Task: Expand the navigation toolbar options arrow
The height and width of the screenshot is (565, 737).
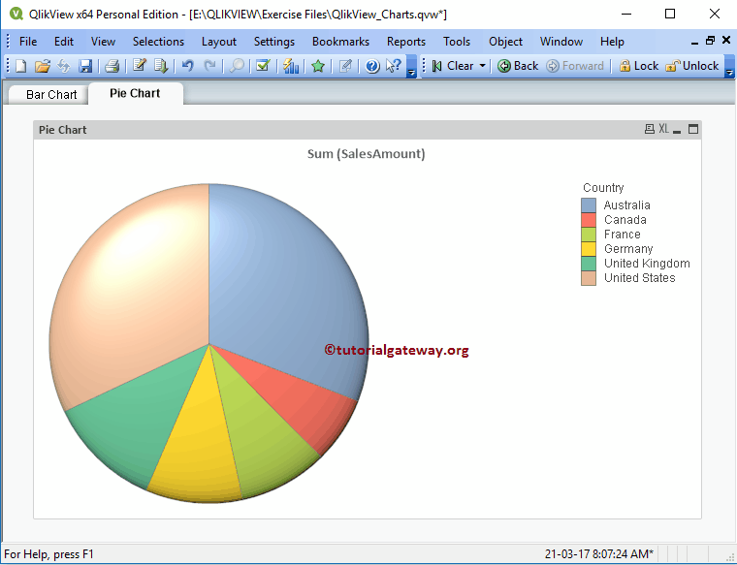Action: click(x=729, y=66)
